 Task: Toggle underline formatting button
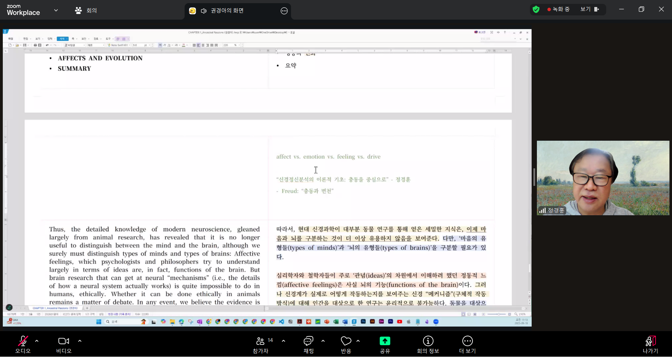coord(169,45)
